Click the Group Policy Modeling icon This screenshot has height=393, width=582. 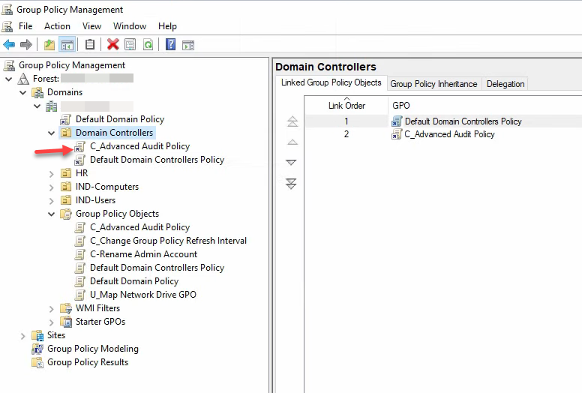point(37,349)
